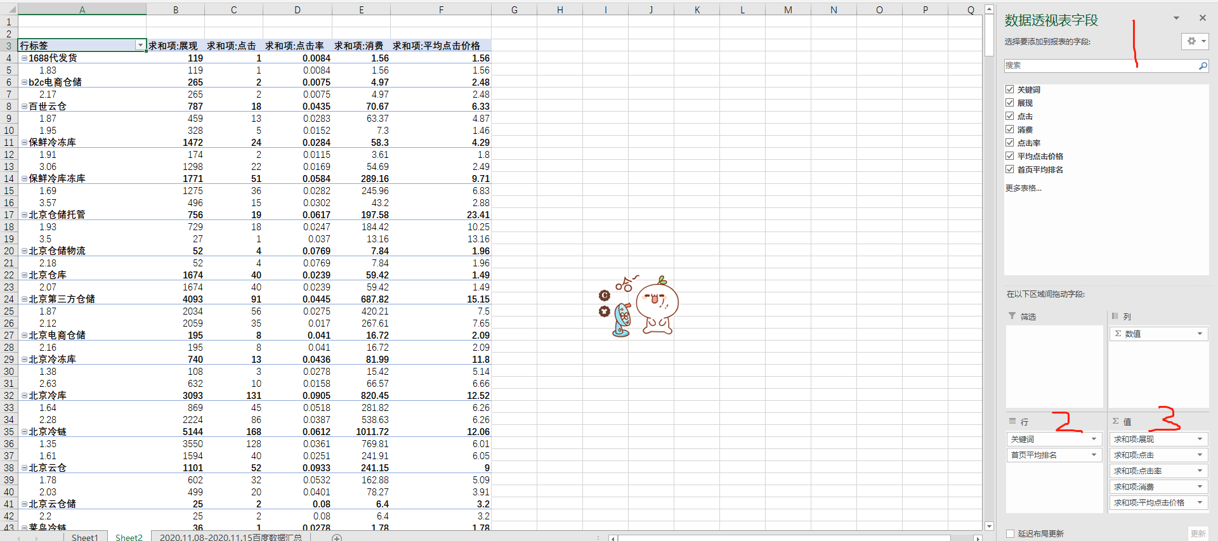Switch to the Sheet1 tab

click(x=84, y=537)
